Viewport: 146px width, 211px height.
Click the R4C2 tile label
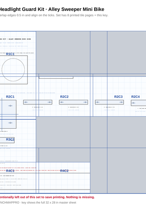click(64, 171)
